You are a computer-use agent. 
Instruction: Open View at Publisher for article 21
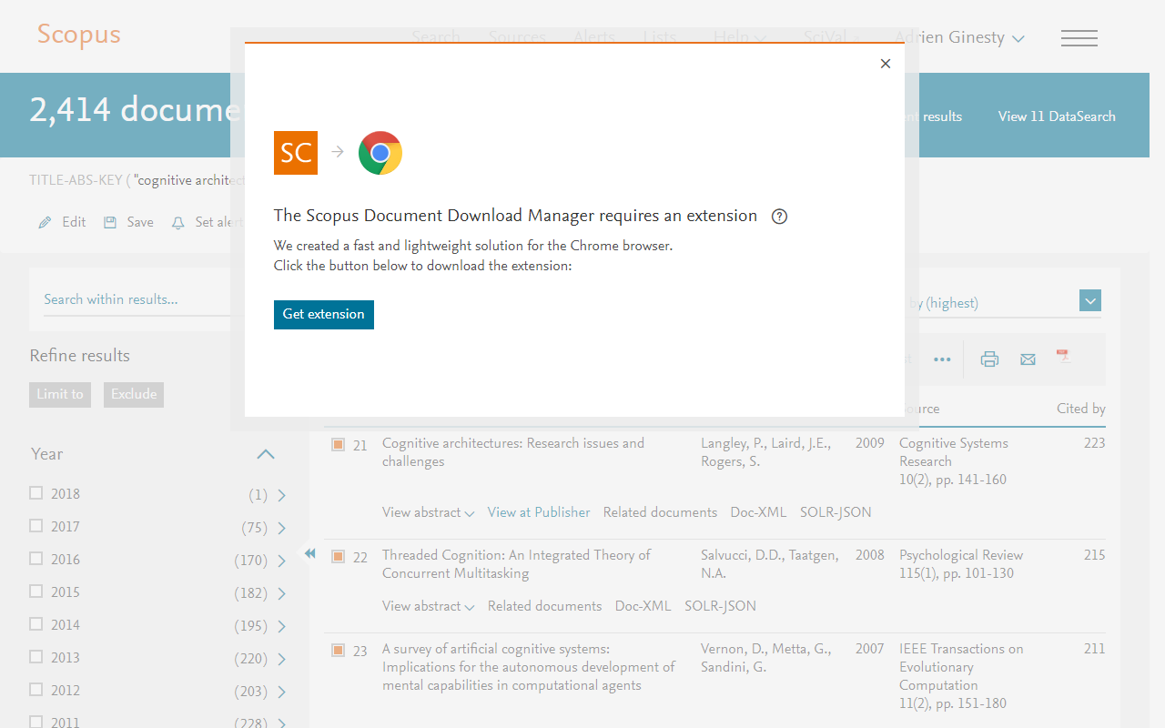click(538, 511)
